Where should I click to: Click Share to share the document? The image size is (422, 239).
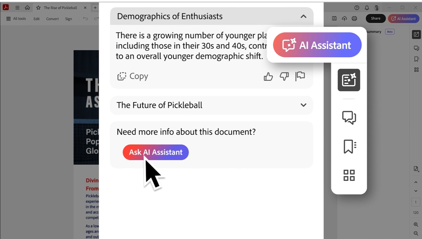click(375, 18)
